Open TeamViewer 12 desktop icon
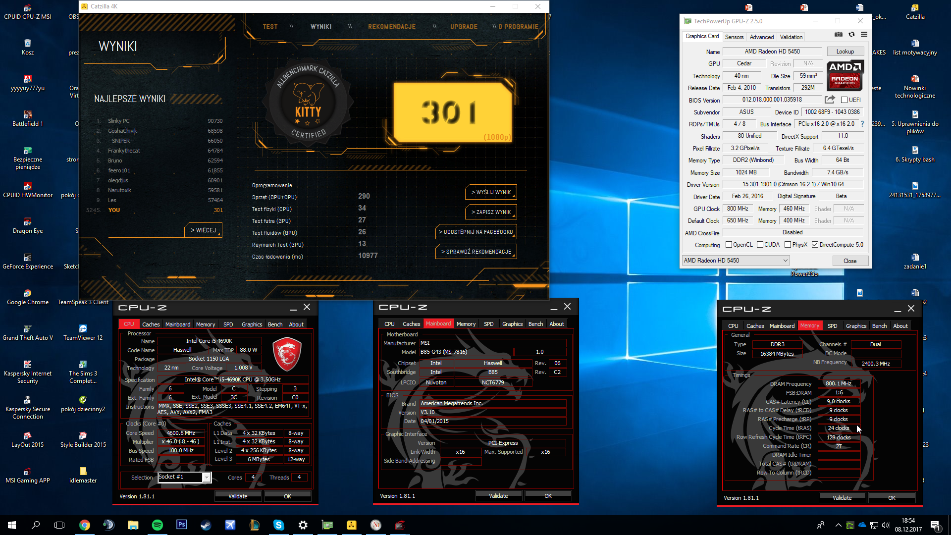The image size is (951, 535). point(83,333)
